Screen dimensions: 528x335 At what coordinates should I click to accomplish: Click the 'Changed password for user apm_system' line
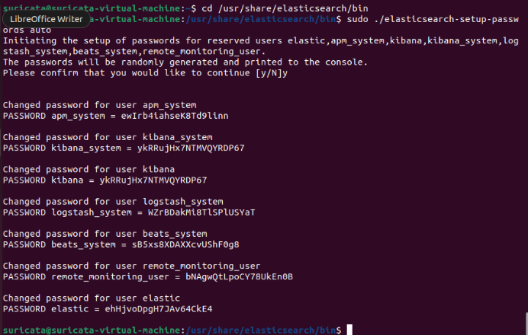click(x=99, y=105)
